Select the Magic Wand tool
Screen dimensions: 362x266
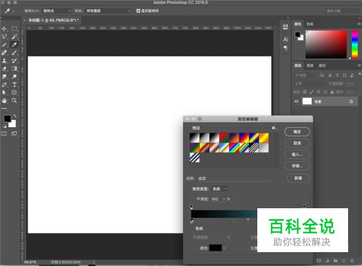[14, 36]
